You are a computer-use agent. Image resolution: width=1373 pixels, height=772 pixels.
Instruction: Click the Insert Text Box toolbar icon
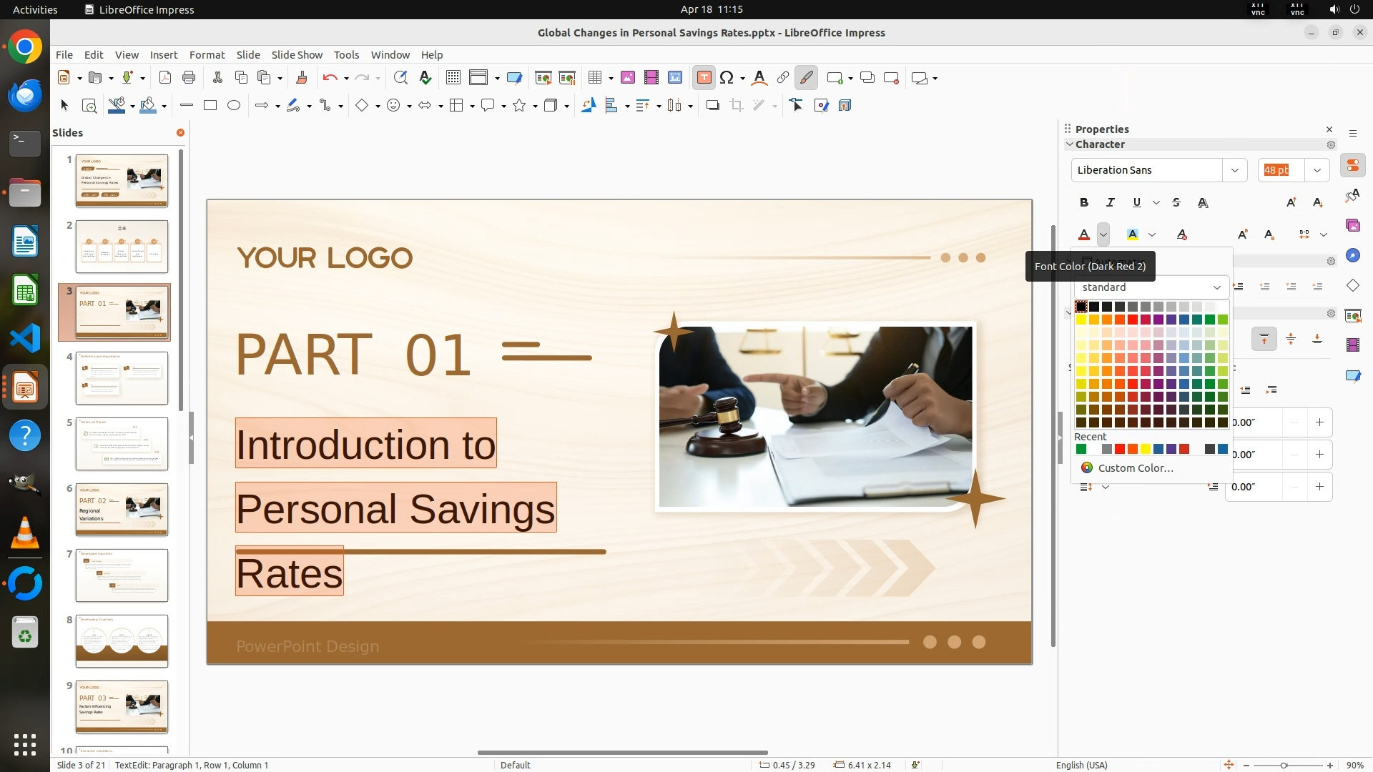pos(704,78)
